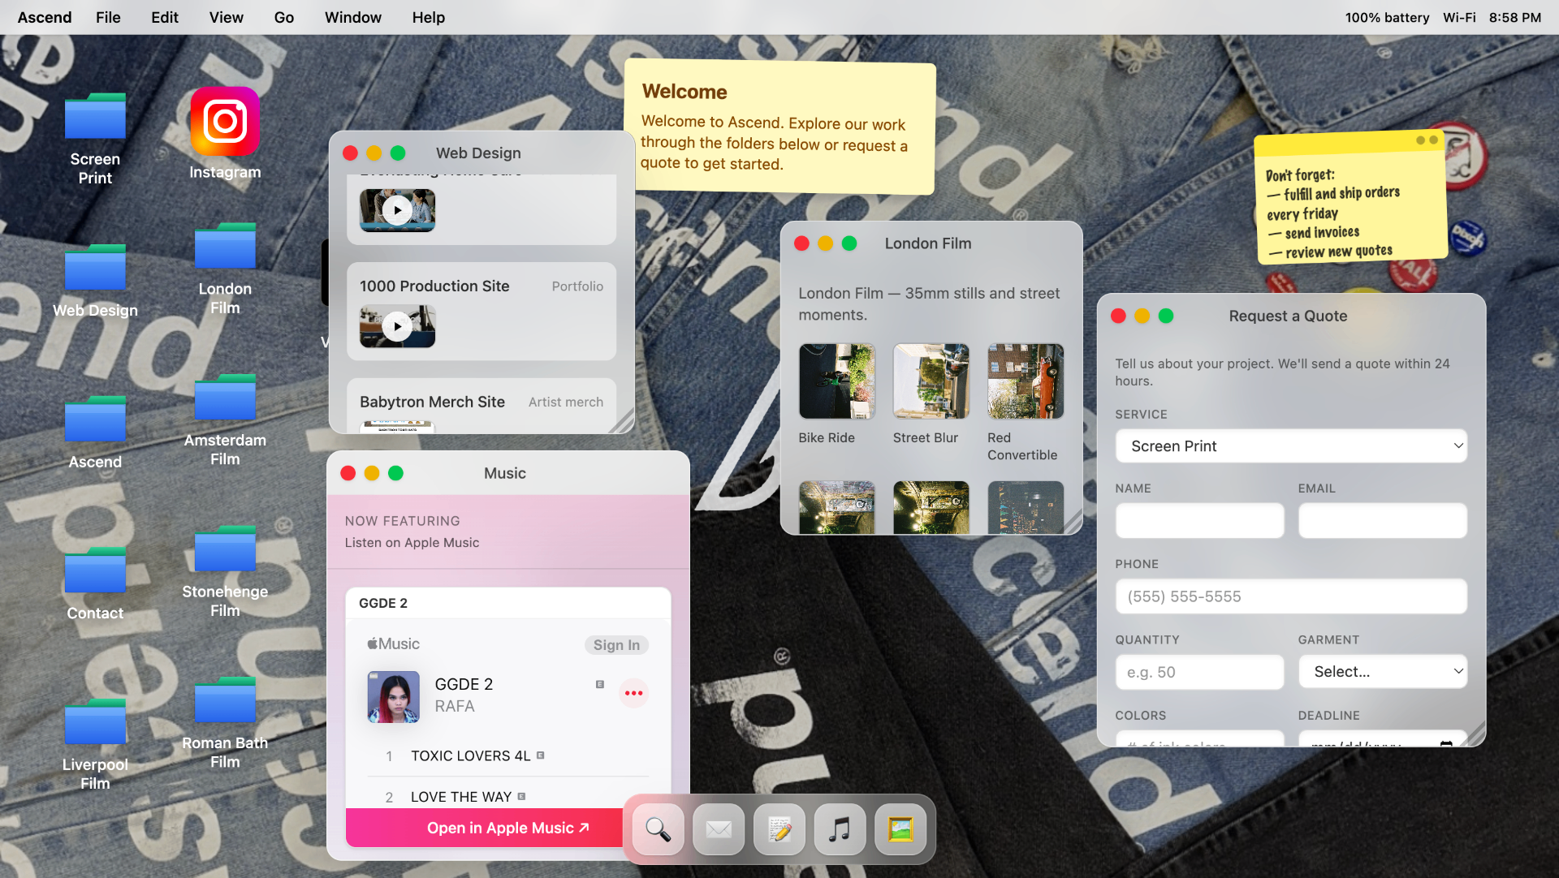Click the Email input field
Screen dimensions: 1559x878
point(1383,520)
